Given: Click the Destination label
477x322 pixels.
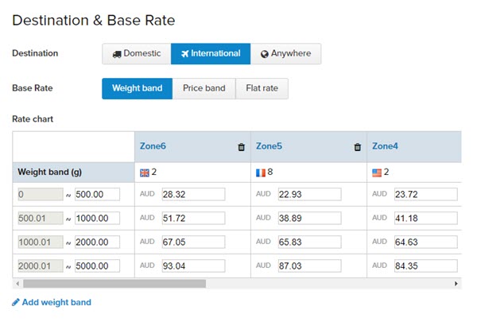Looking at the screenshot, I should click(x=35, y=53).
